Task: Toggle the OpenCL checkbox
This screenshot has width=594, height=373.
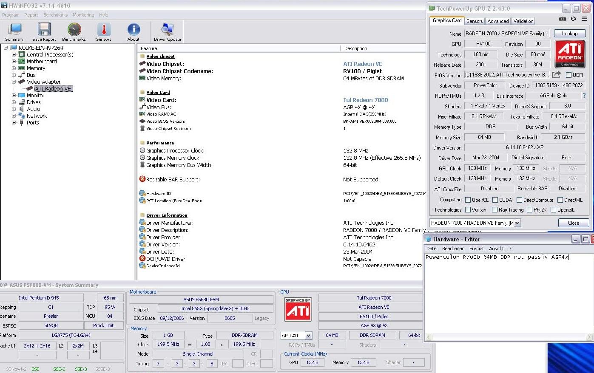Action: point(468,200)
